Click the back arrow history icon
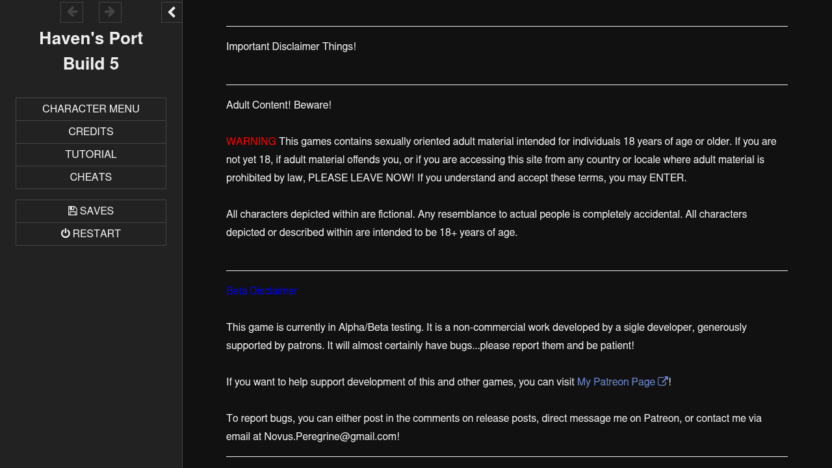 click(x=71, y=12)
